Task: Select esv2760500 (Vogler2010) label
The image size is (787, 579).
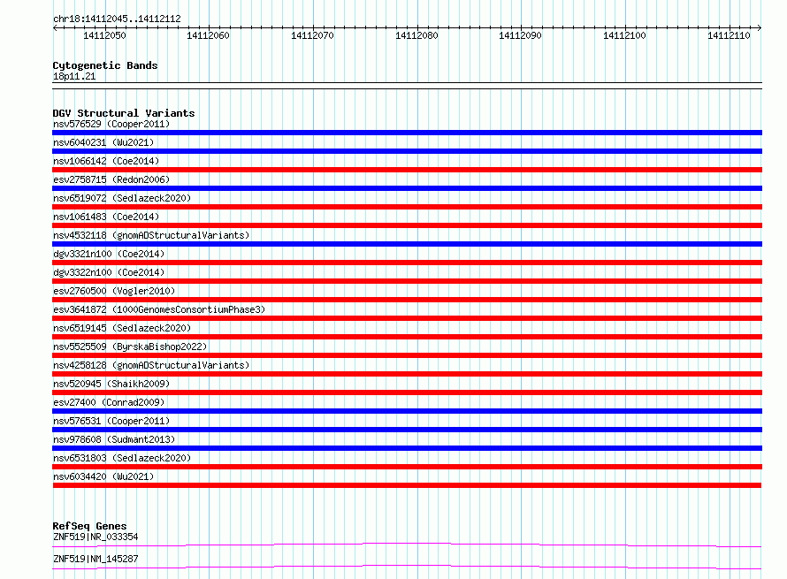Action: pyautogui.click(x=114, y=291)
